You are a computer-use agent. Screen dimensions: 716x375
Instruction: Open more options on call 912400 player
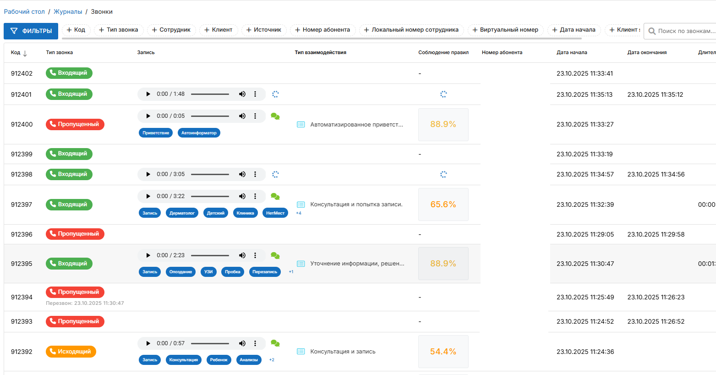[x=255, y=116]
